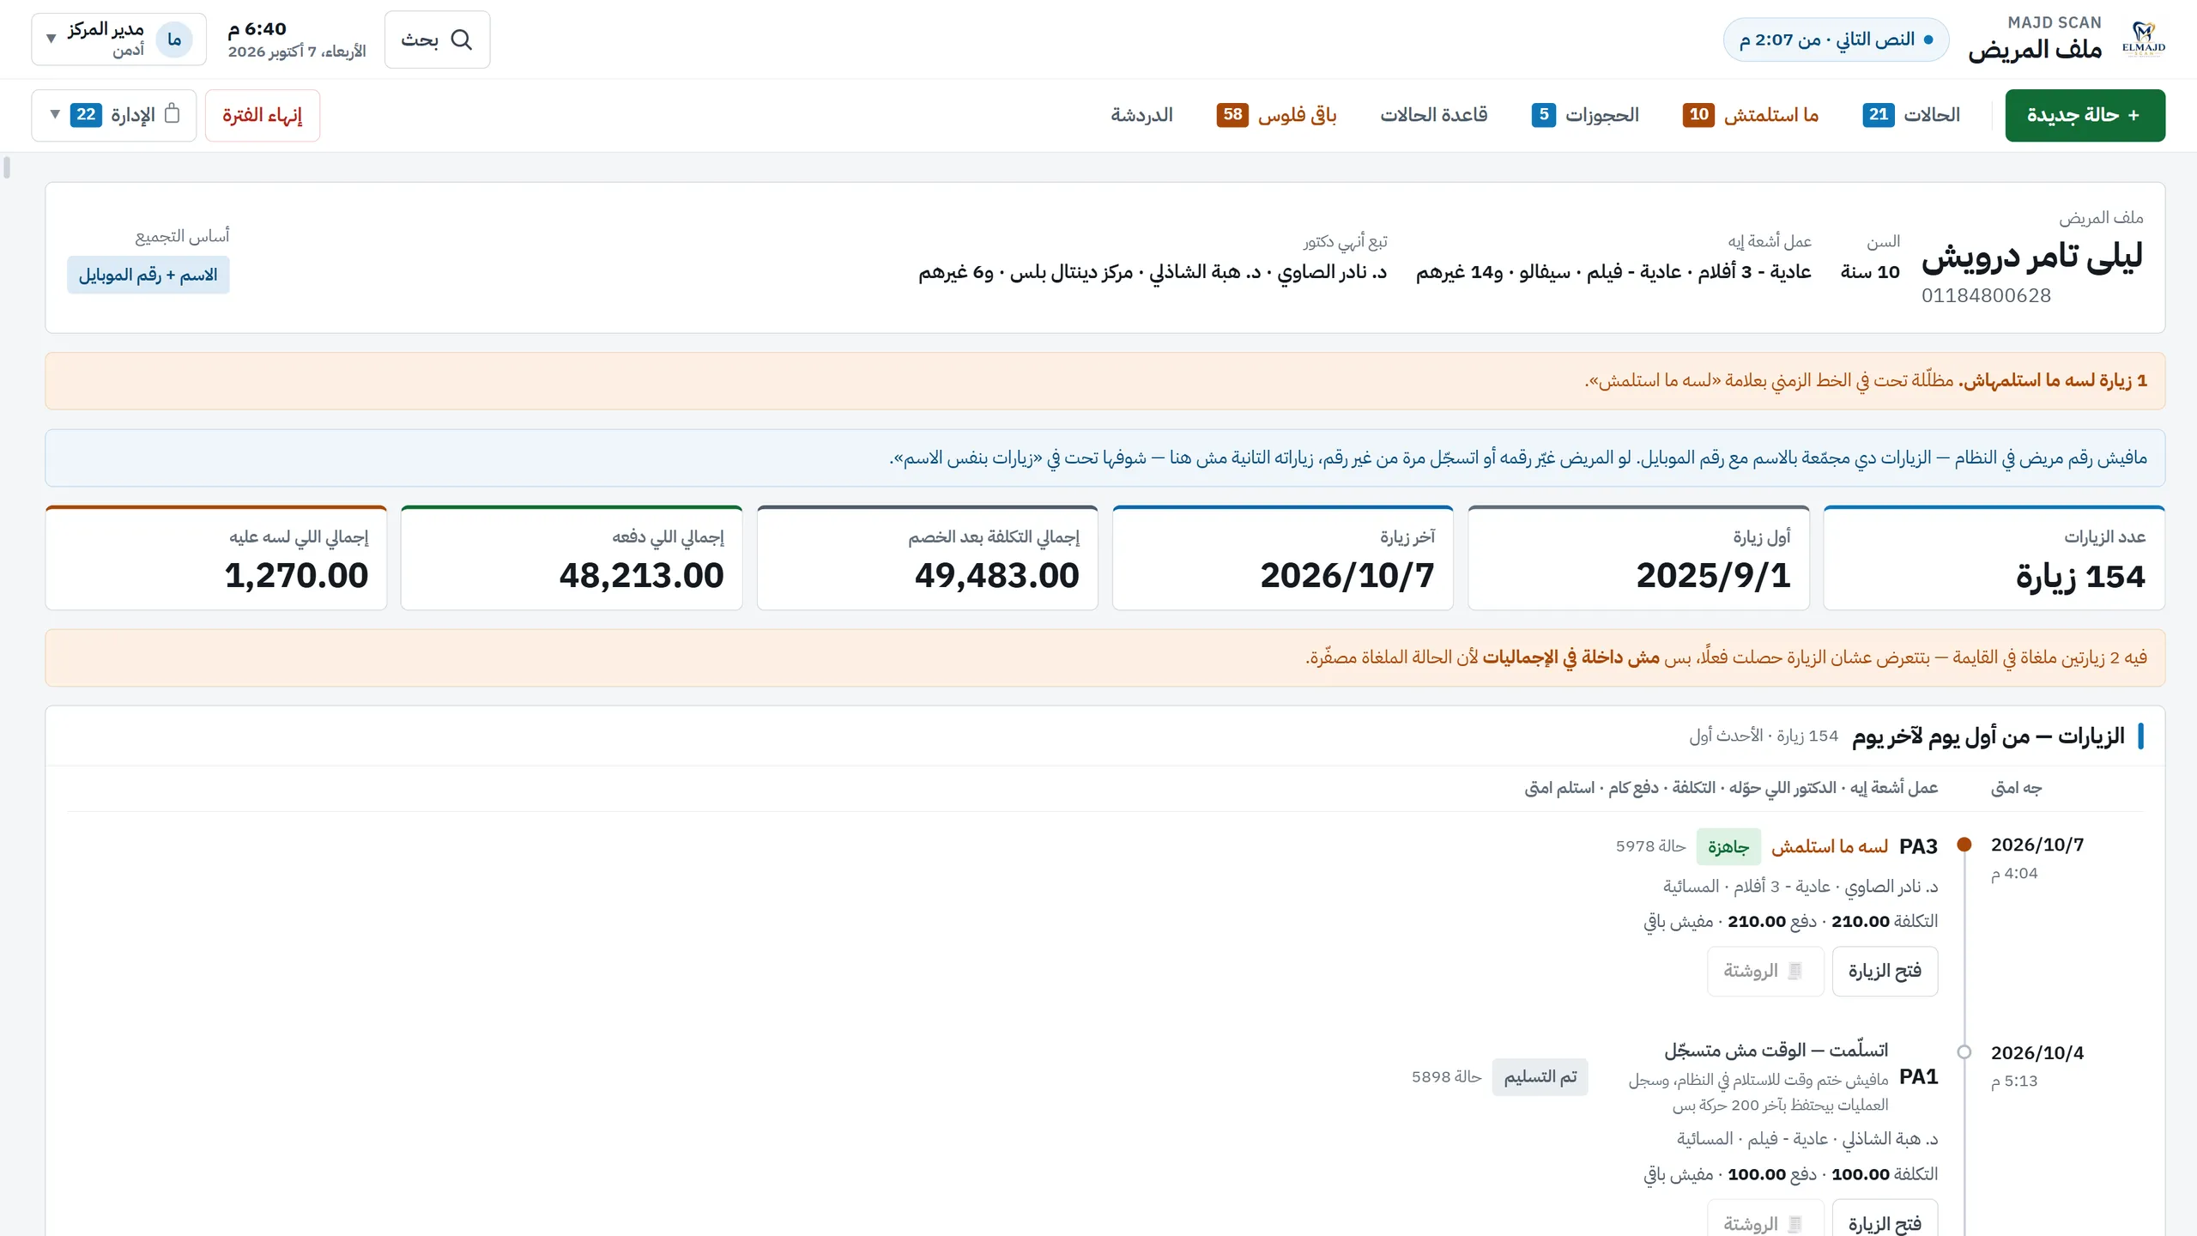Expand the الإدارة menu dropdown

click(114, 115)
